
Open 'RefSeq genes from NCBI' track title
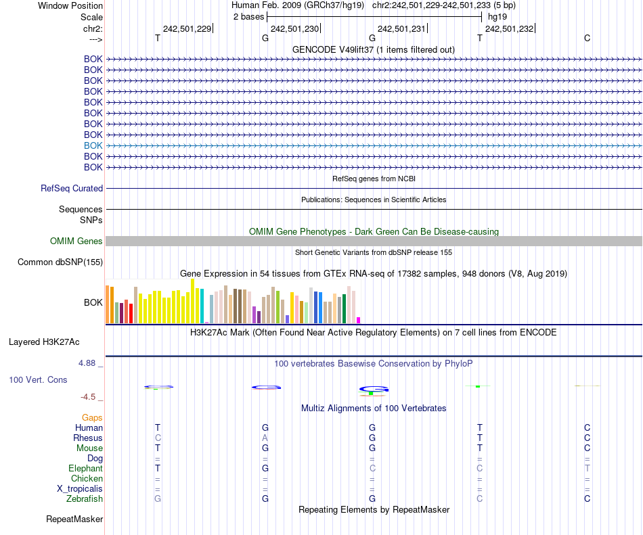[x=374, y=179]
